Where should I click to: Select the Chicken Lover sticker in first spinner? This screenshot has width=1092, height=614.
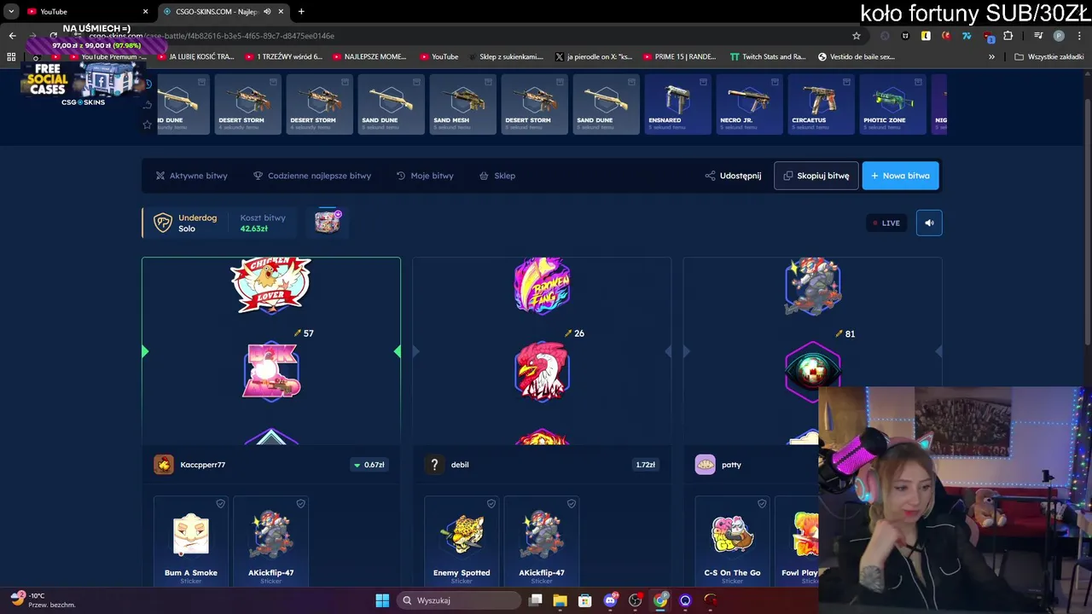[x=270, y=285]
